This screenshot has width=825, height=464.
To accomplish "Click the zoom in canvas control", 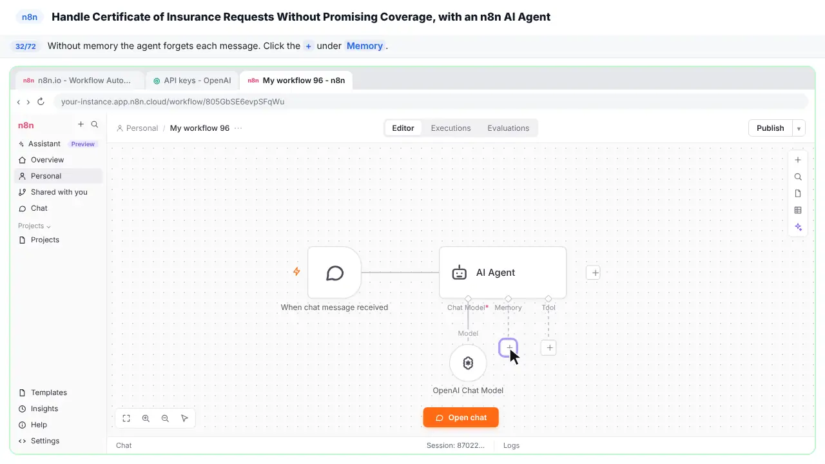I will 146,418.
